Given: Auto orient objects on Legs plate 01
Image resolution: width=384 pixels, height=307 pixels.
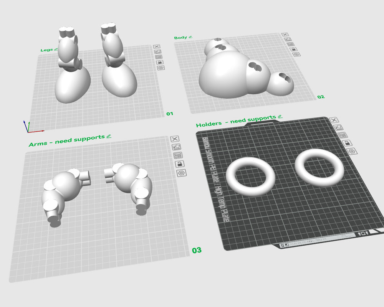Looking at the screenshot, I should pos(158,52).
